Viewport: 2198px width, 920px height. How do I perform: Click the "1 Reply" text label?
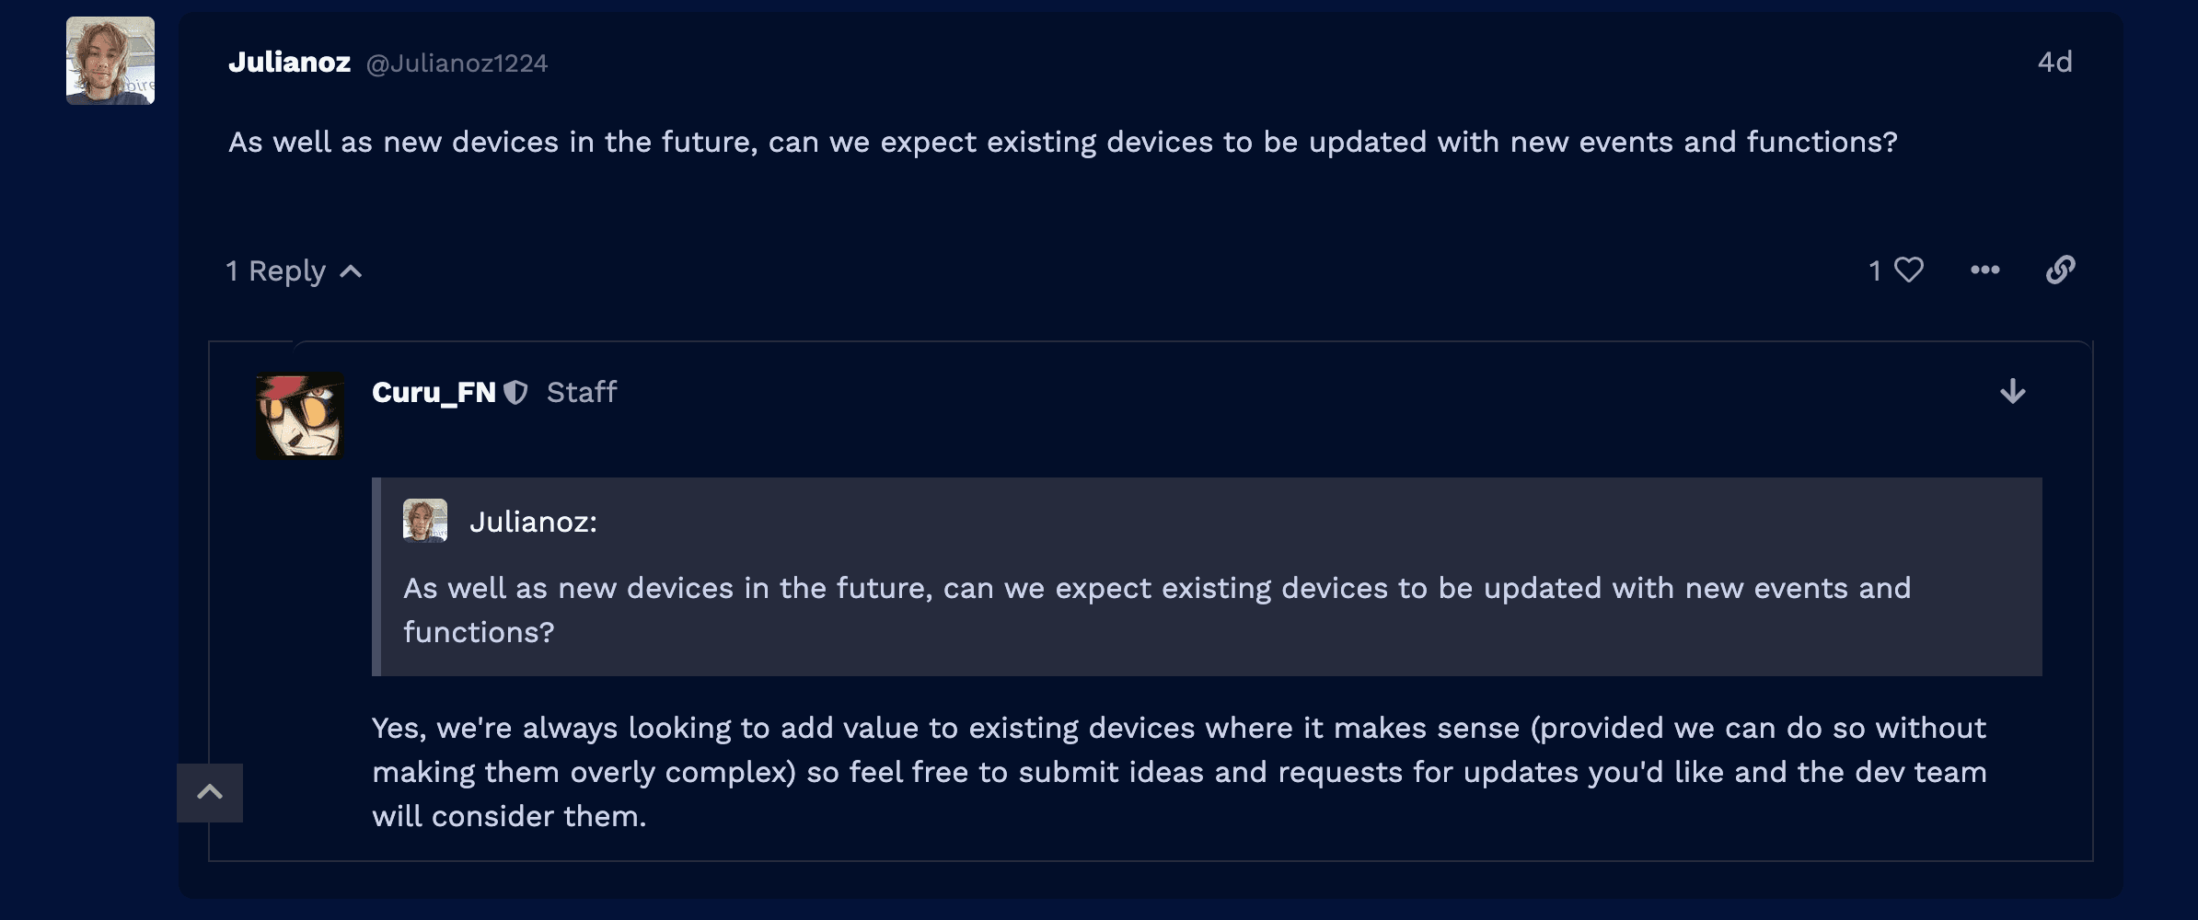click(276, 271)
